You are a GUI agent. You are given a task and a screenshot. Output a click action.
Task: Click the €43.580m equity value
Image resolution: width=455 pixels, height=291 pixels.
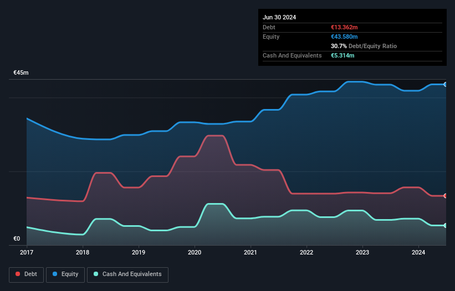point(344,37)
